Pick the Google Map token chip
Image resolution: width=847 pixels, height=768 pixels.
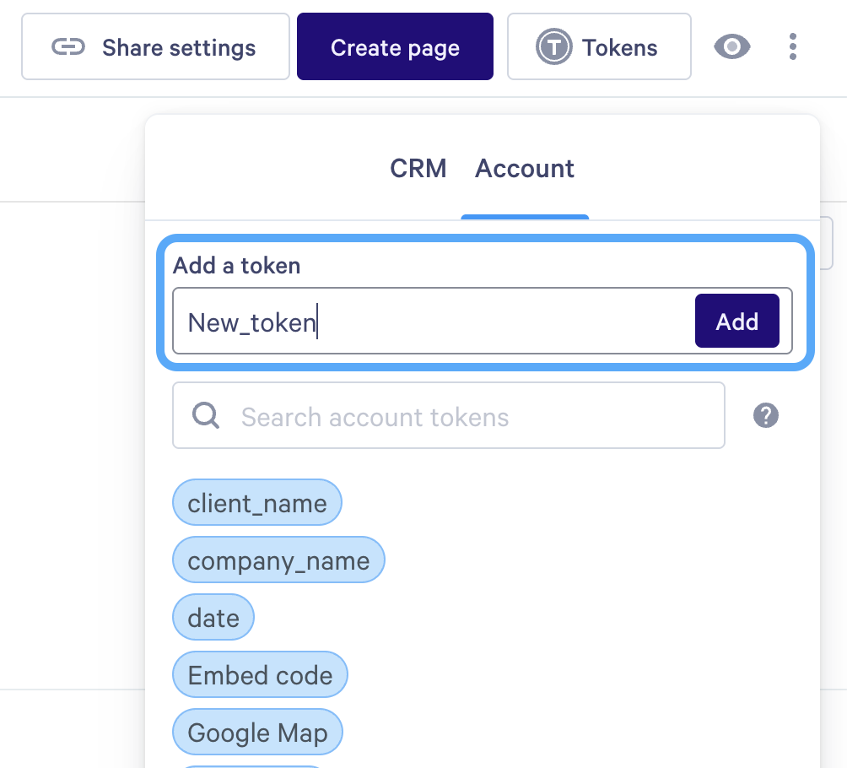click(257, 733)
